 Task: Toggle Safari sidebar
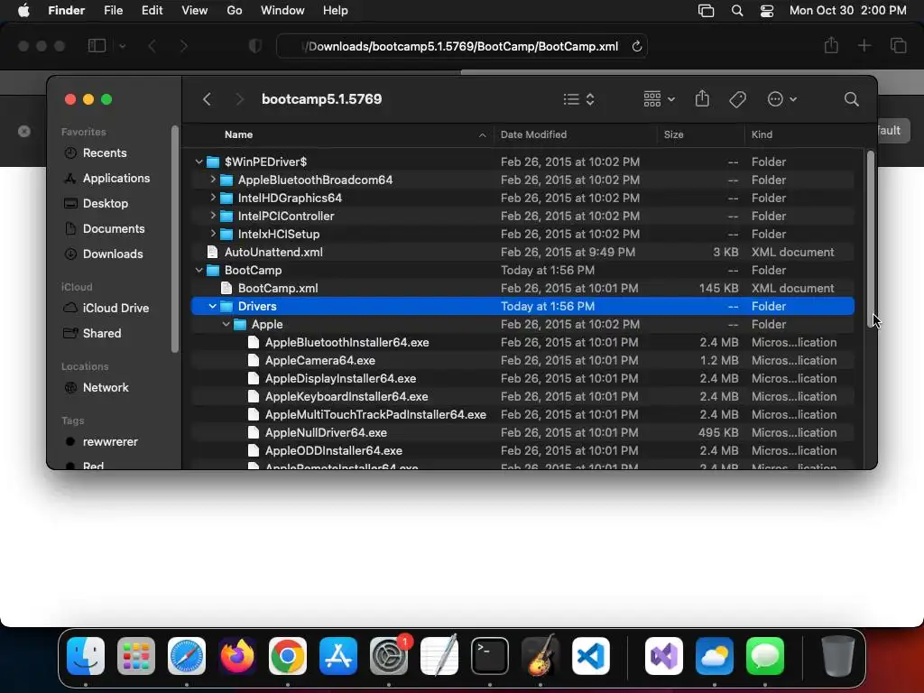[97, 46]
